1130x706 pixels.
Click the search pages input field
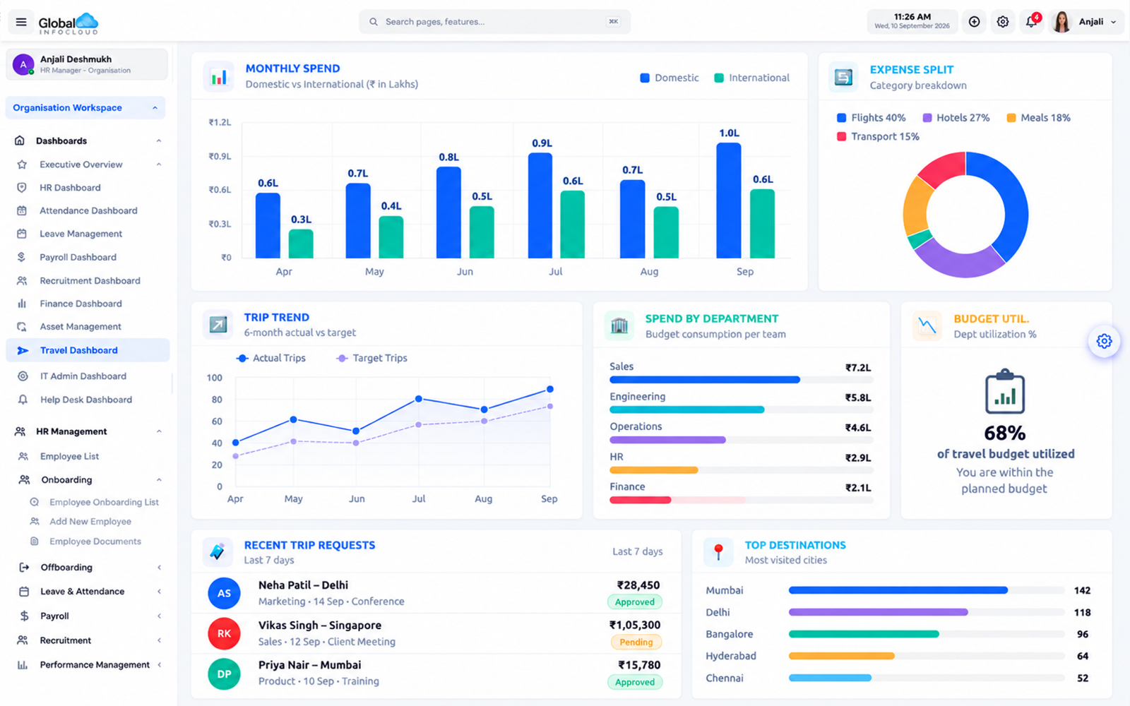[494, 22]
